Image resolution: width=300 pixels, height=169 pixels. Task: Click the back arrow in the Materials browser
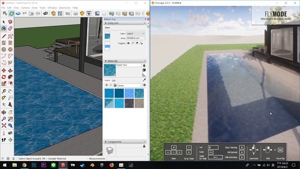pyautogui.click(x=106, y=85)
